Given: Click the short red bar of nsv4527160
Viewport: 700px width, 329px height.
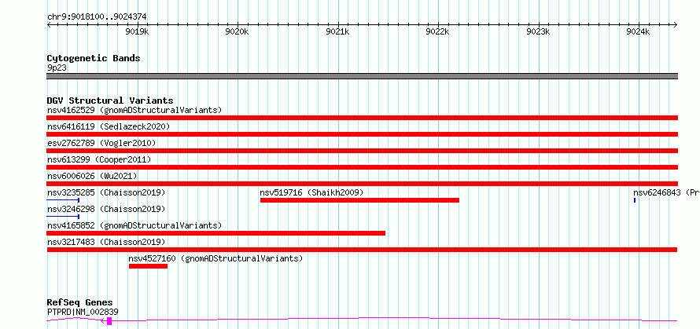Looking at the screenshot, I should [148, 266].
